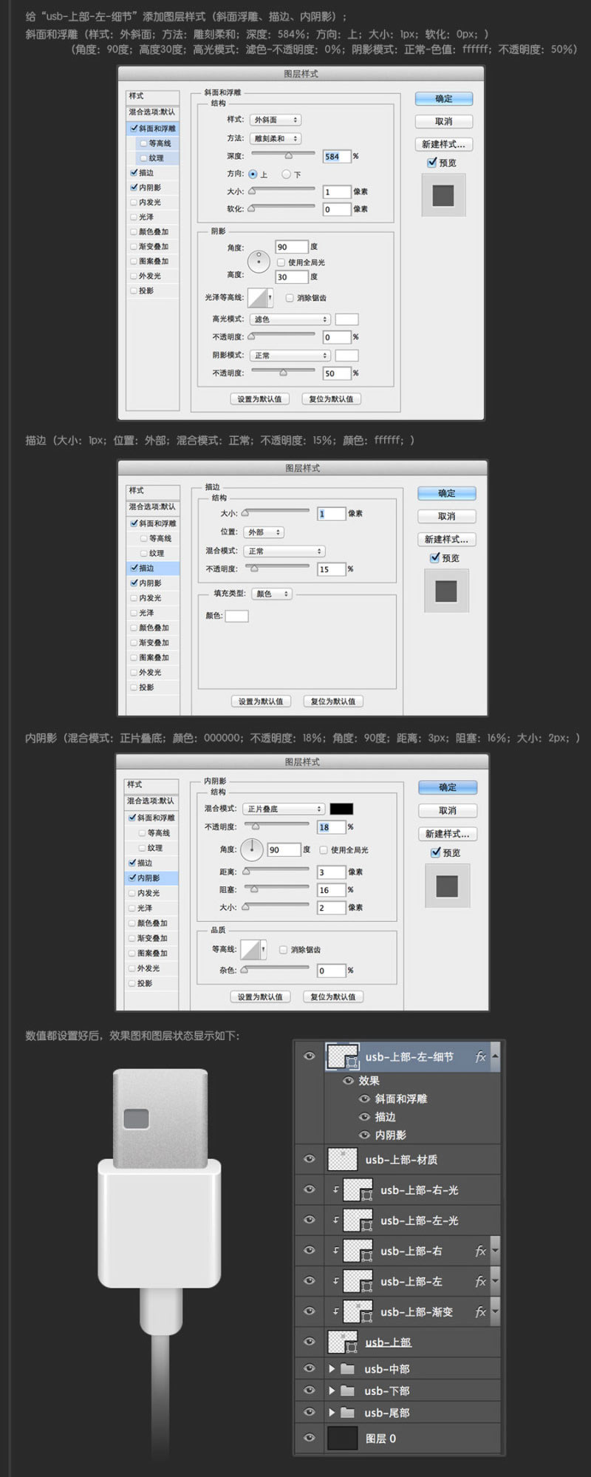
Task: Select the usb-尾部 group folder icon
Action: tap(347, 1413)
